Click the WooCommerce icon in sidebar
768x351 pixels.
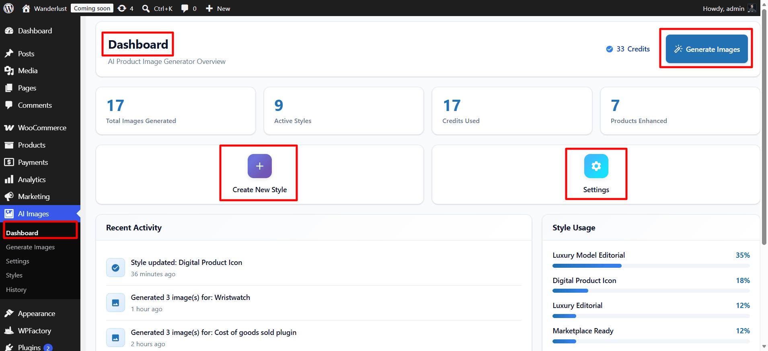[x=9, y=128]
